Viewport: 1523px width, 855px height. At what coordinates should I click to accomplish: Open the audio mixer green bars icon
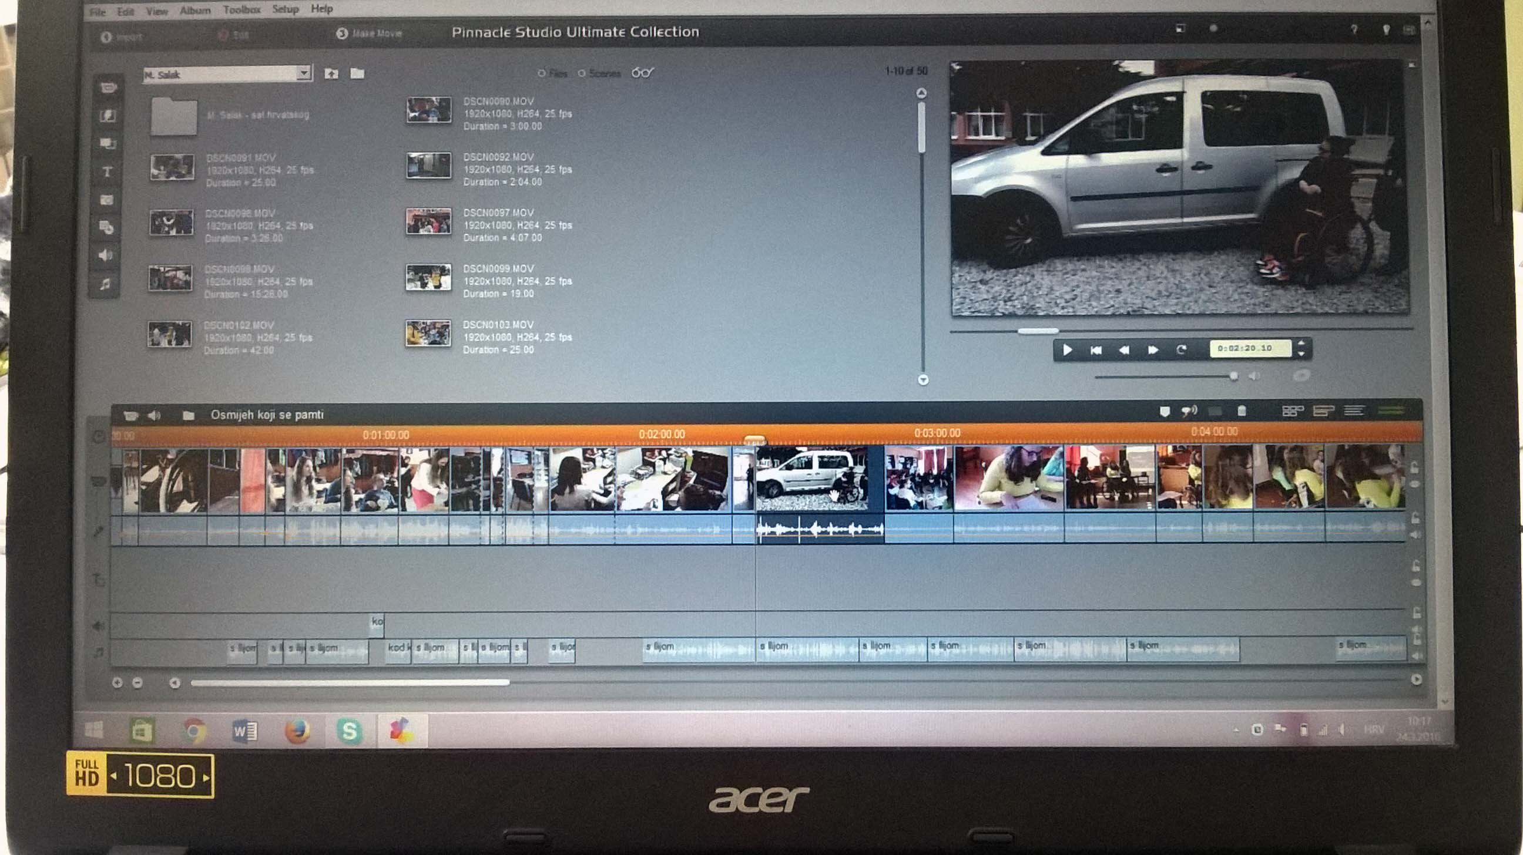coord(1391,410)
